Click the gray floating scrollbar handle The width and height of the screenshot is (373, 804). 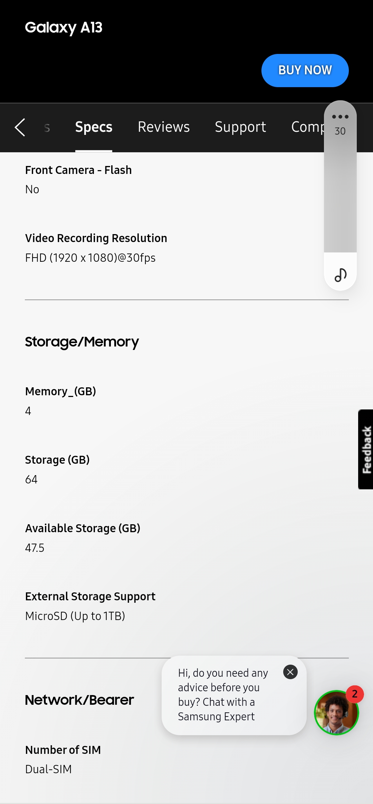pyautogui.click(x=339, y=190)
